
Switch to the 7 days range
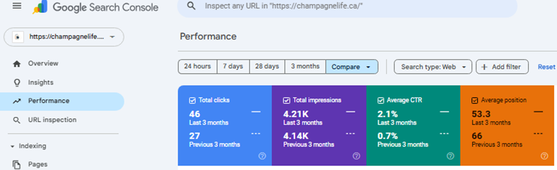[x=233, y=66]
